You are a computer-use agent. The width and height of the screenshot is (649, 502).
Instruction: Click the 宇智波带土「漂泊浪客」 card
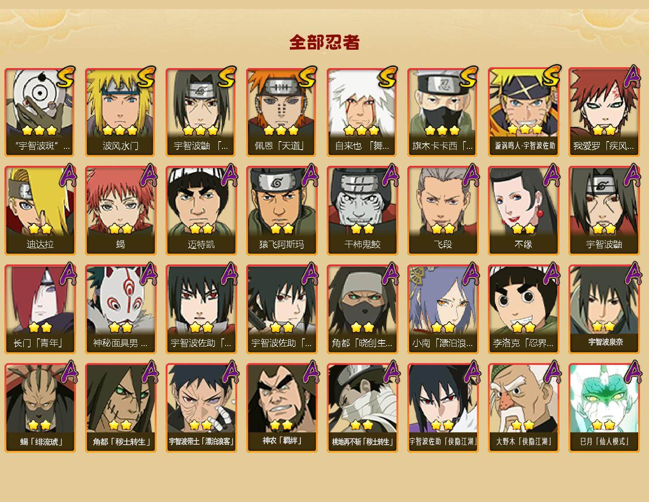click(201, 408)
